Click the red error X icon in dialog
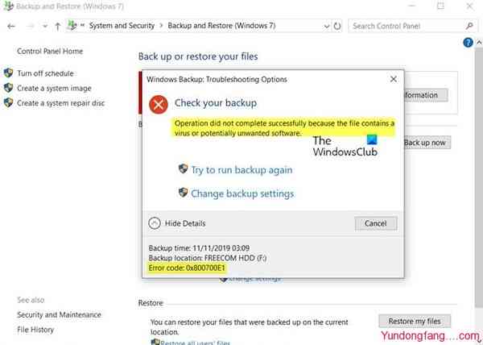Screen dimensions: 483x345 coord(160,104)
